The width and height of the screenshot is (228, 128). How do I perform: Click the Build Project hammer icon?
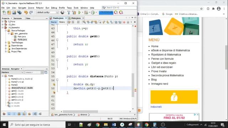point(69,12)
